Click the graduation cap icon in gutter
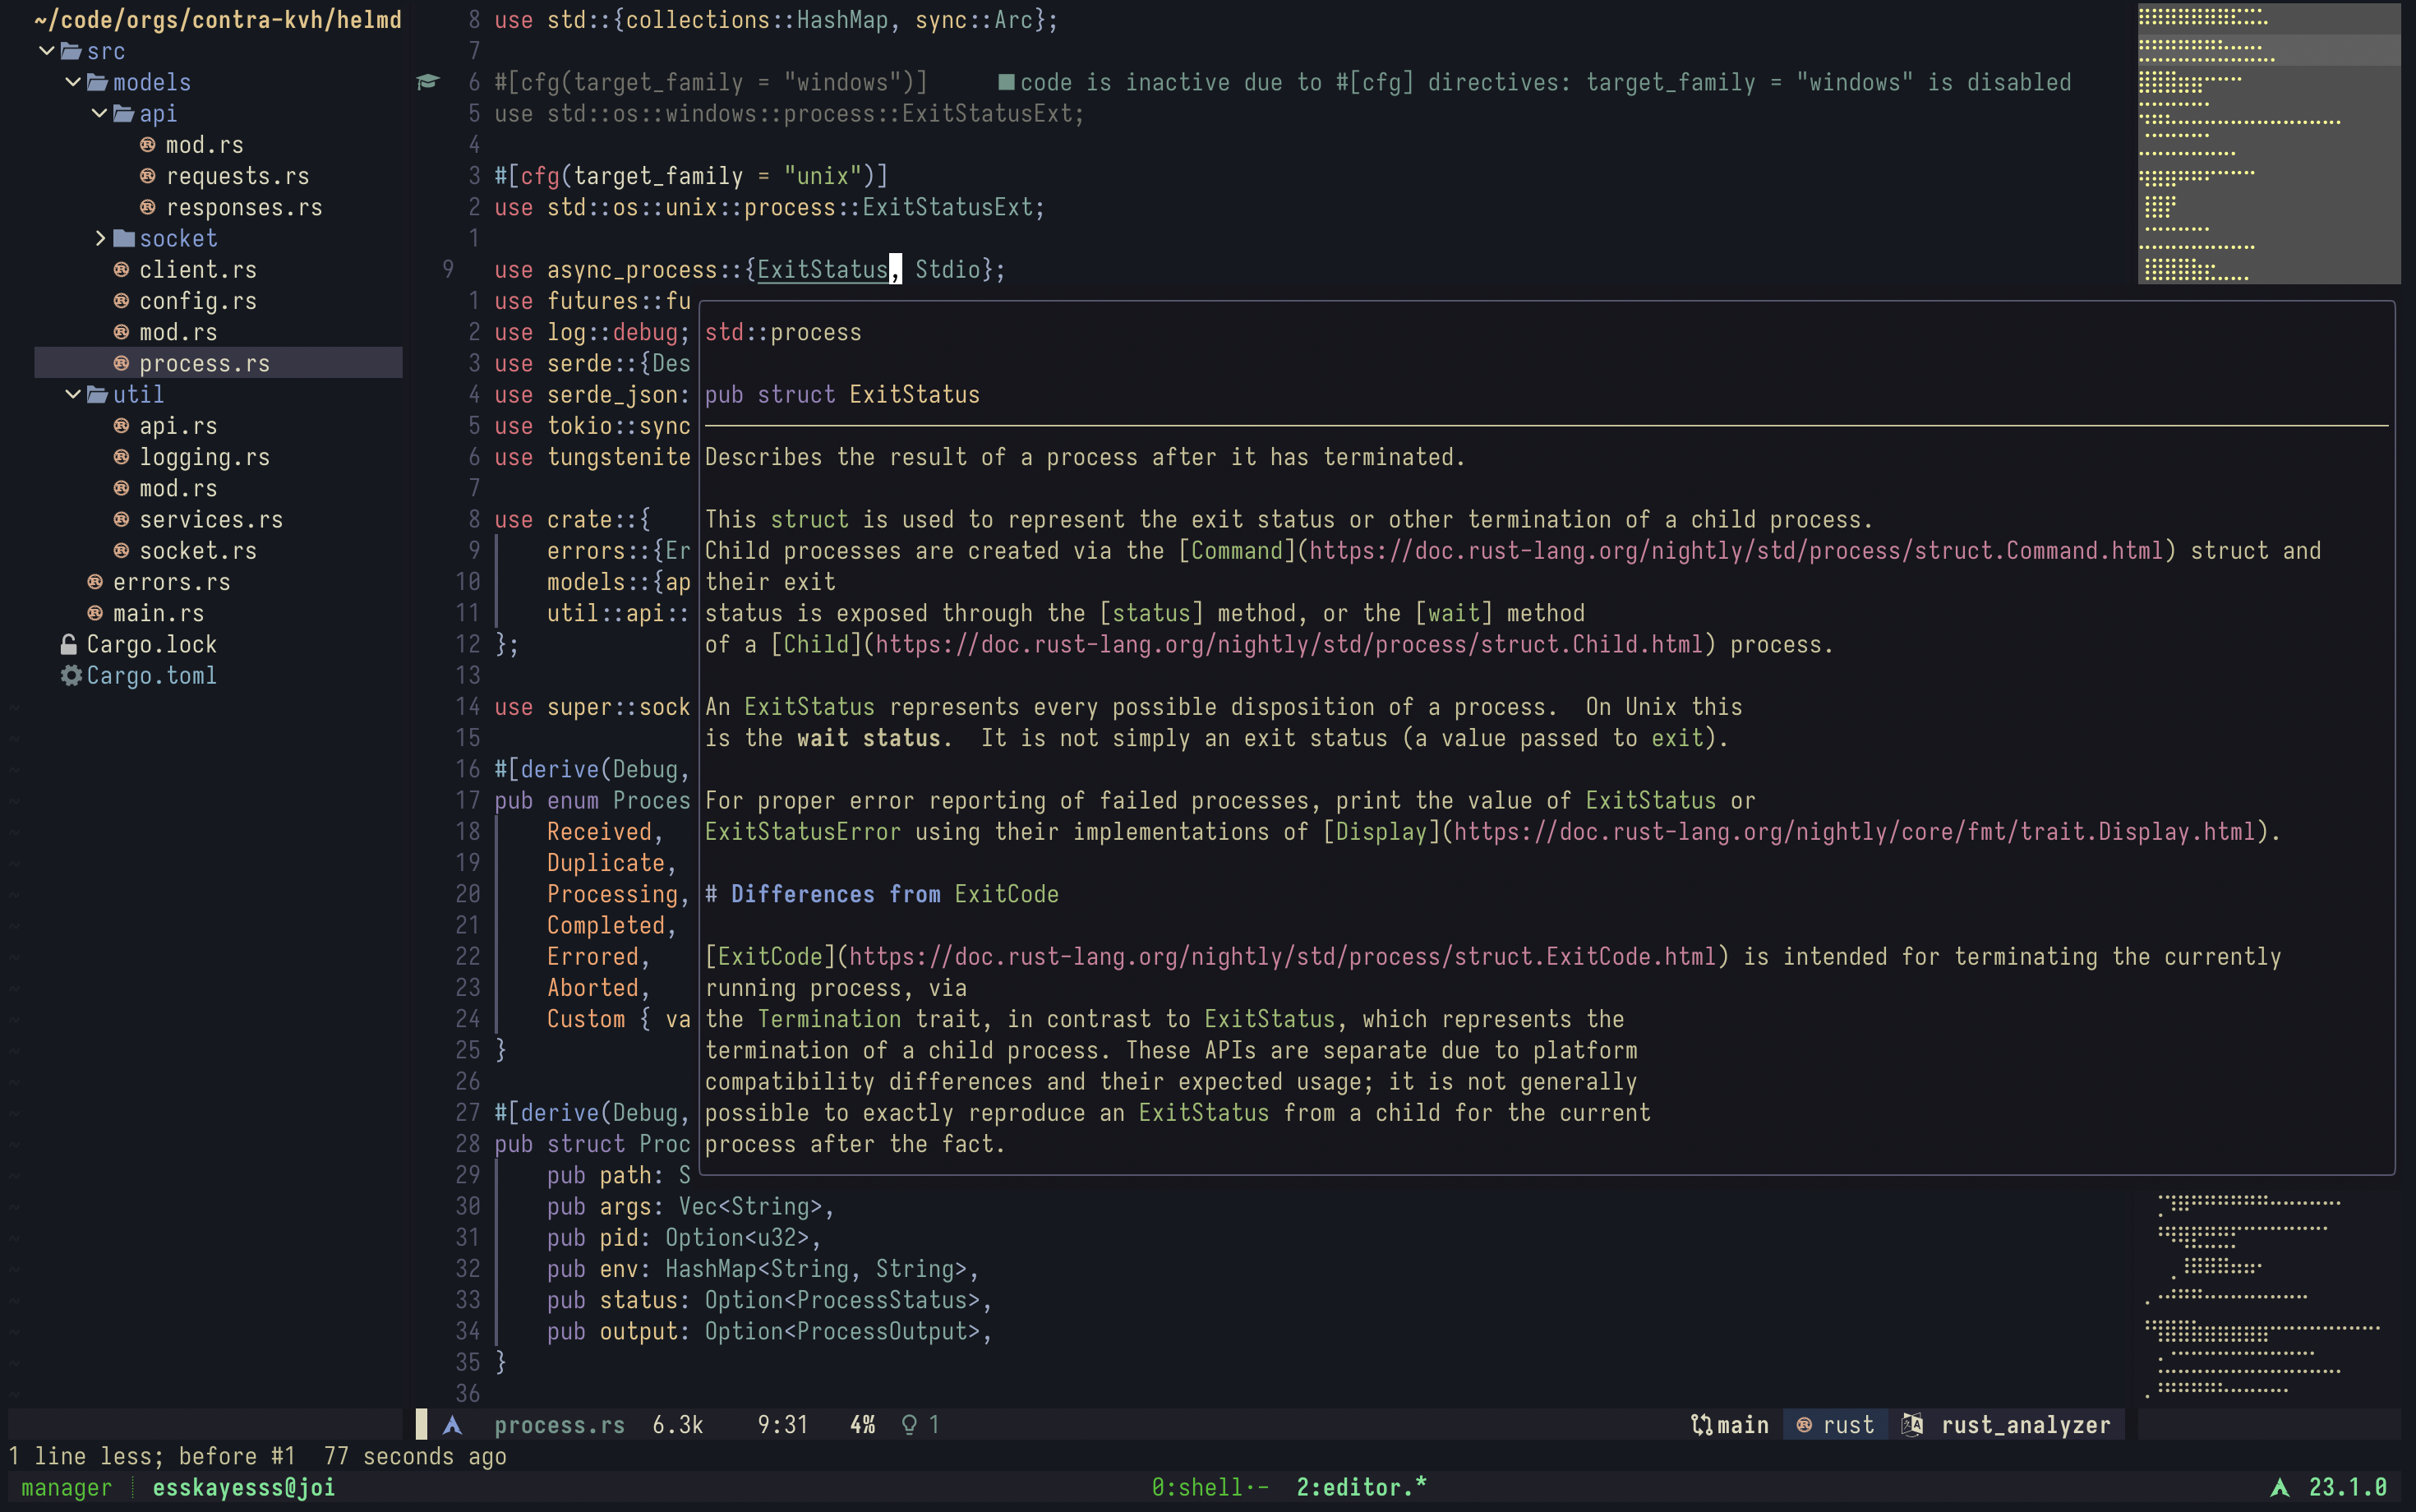2416x1512 pixels. (x=428, y=82)
